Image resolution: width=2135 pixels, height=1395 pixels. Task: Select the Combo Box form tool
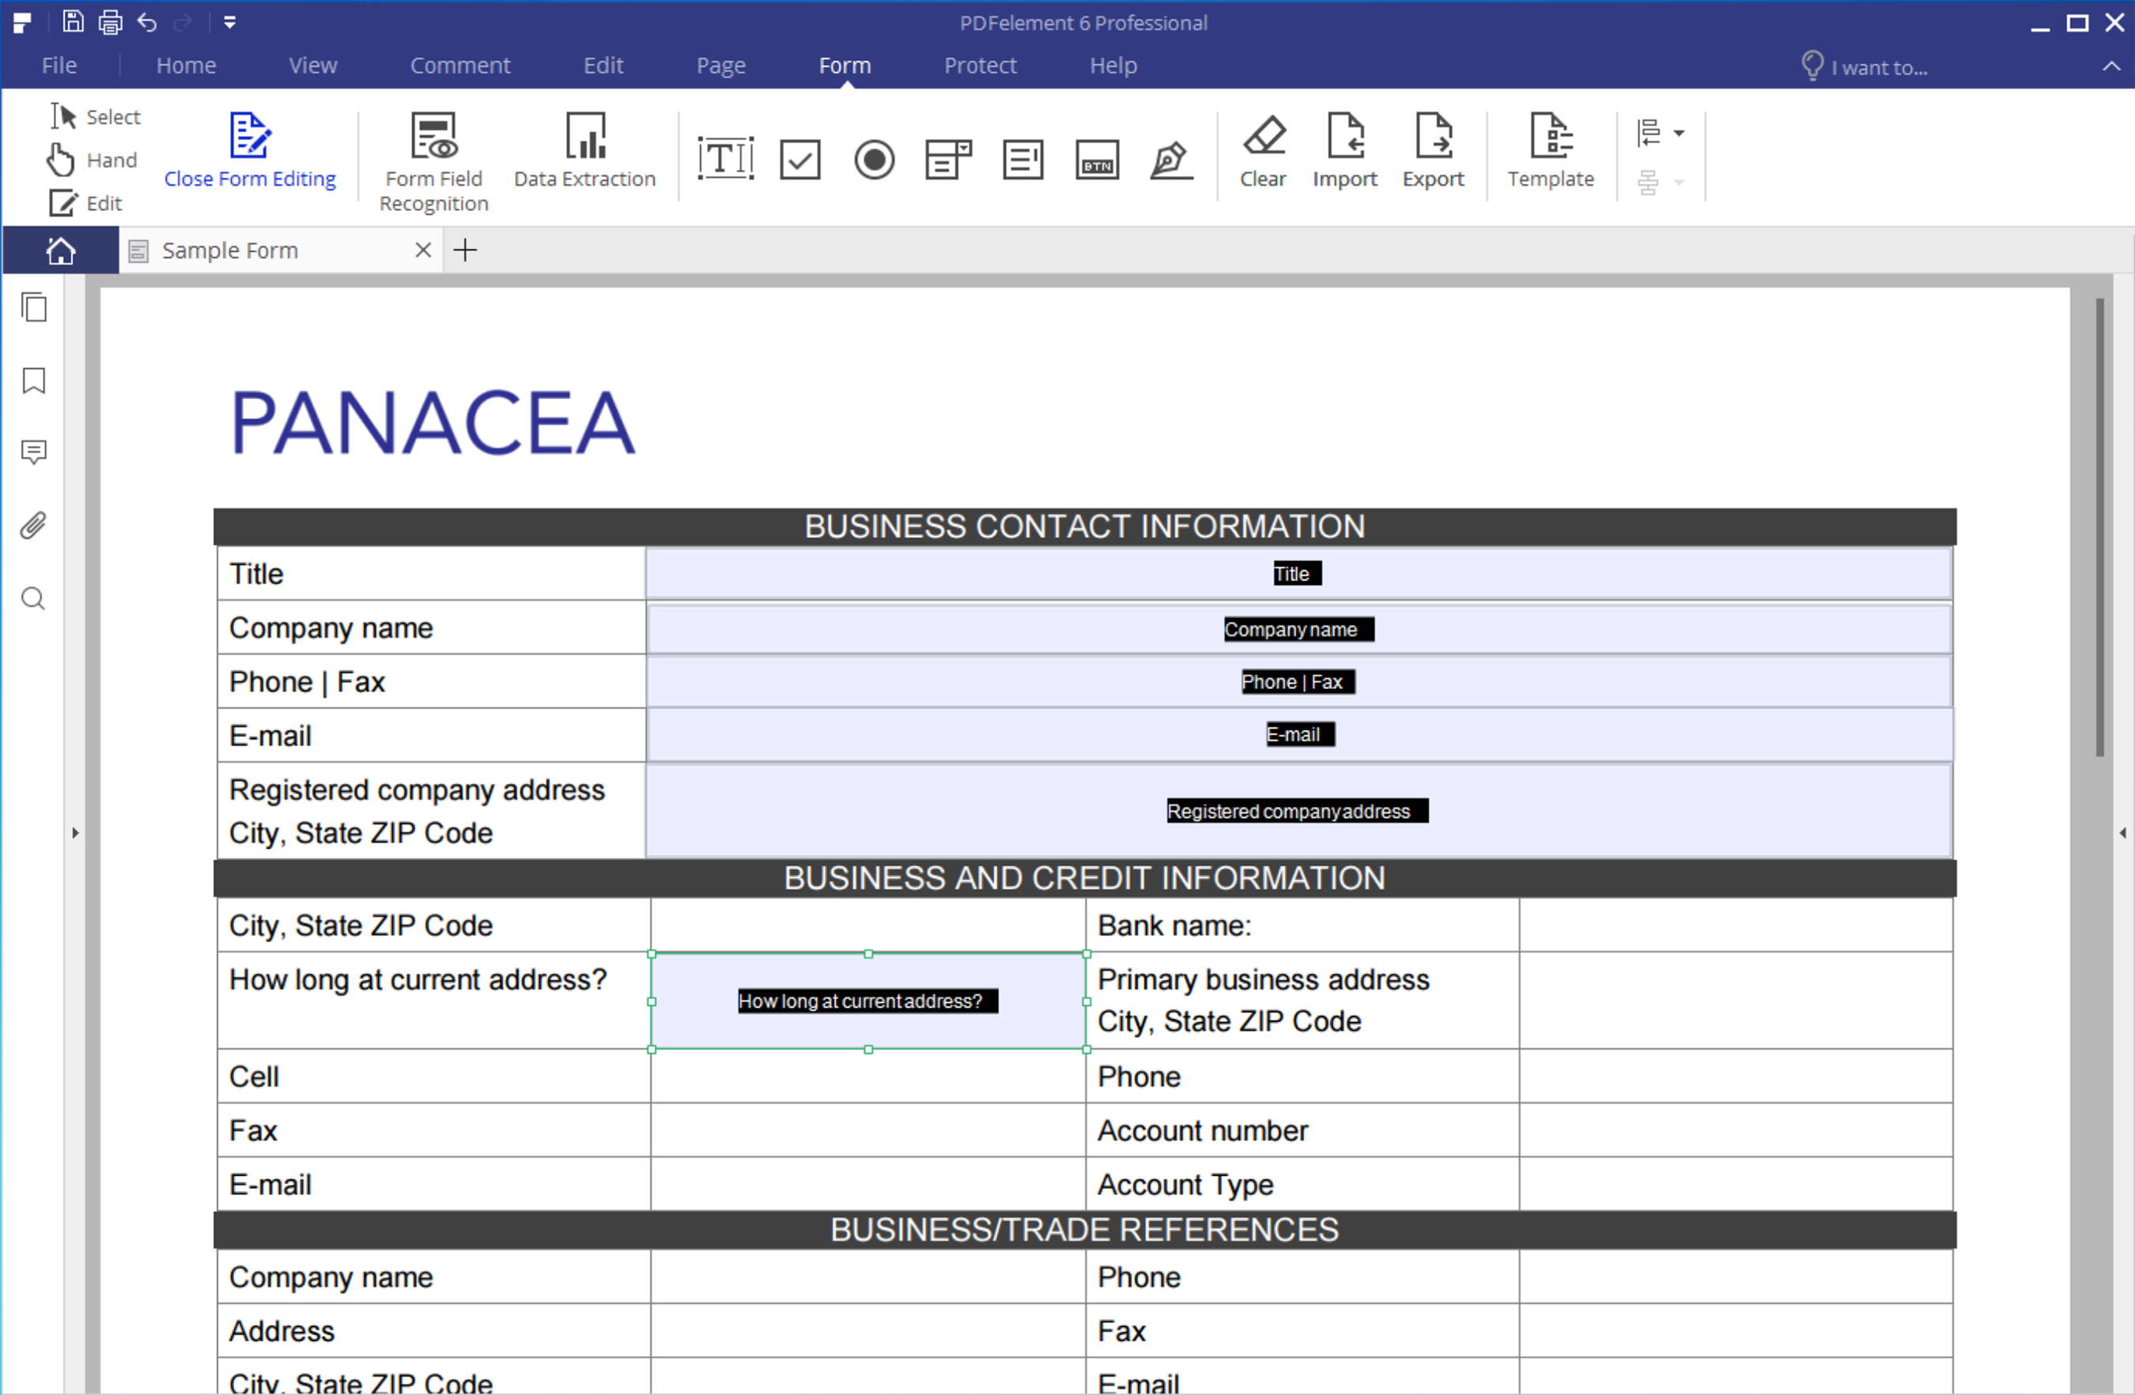click(x=948, y=160)
